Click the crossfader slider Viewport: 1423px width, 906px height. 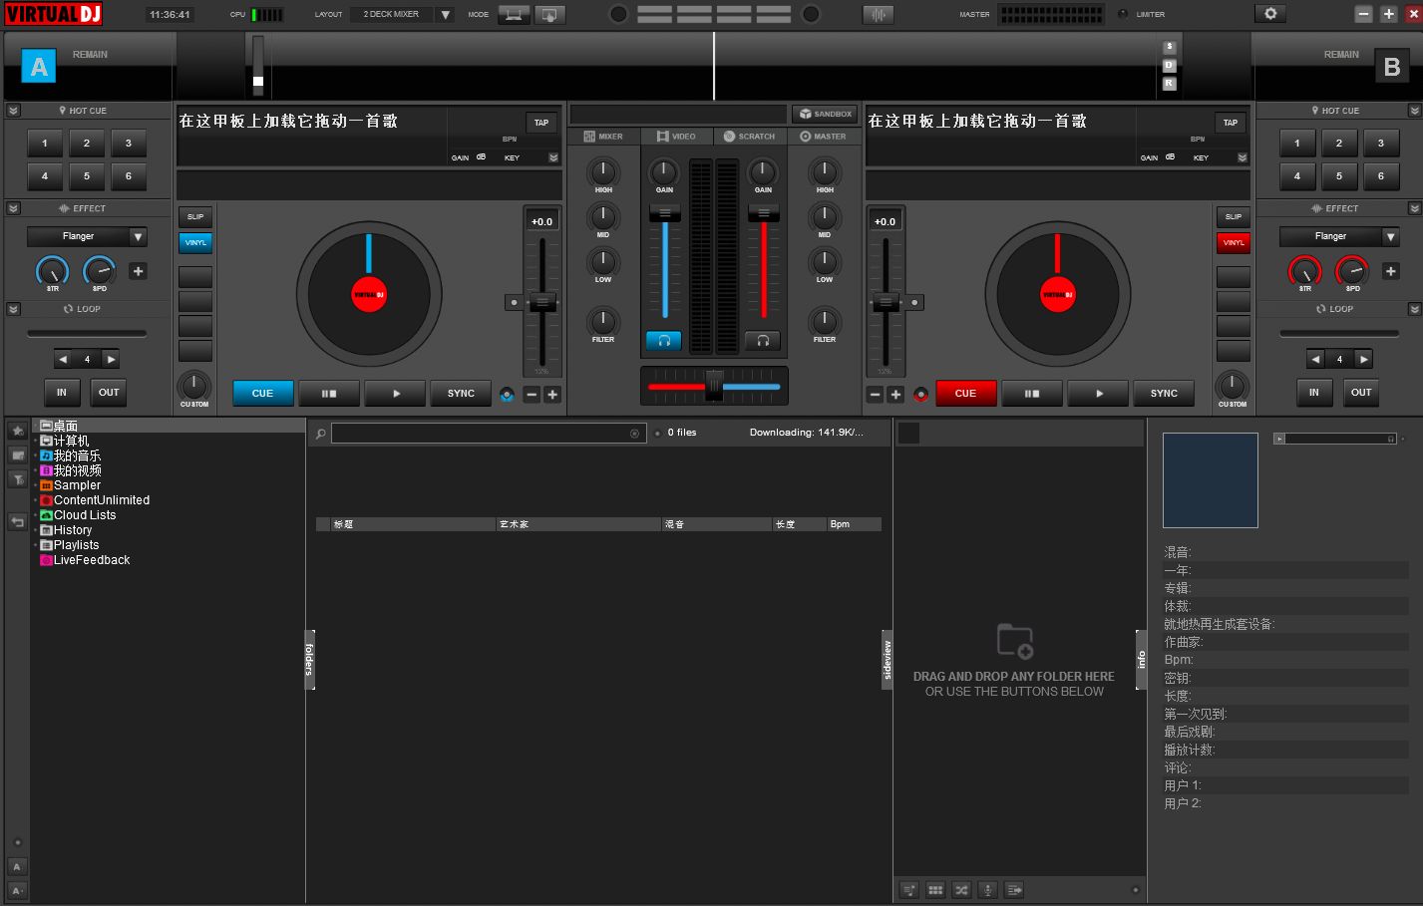click(x=714, y=386)
